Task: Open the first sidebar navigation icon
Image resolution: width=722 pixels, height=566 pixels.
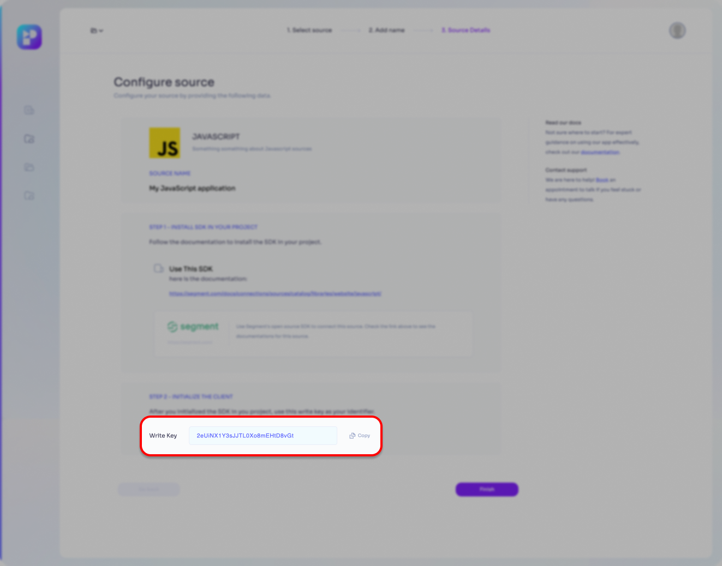Action: click(x=29, y=111)
